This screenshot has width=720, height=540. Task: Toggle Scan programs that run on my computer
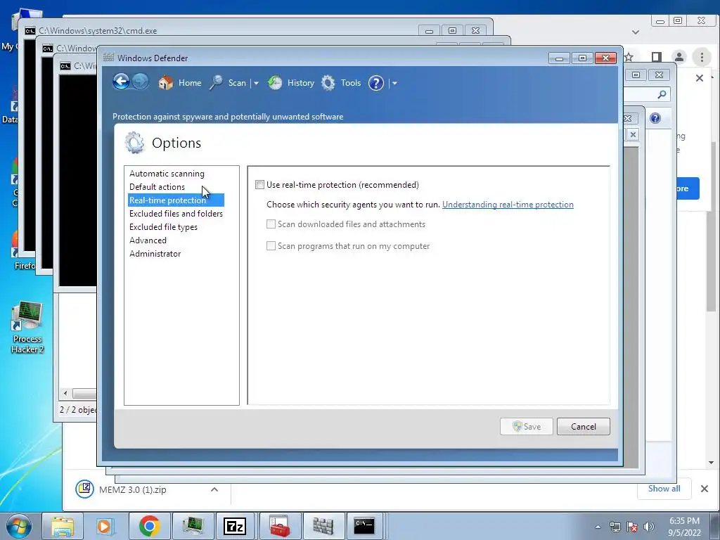pos(271,245)
